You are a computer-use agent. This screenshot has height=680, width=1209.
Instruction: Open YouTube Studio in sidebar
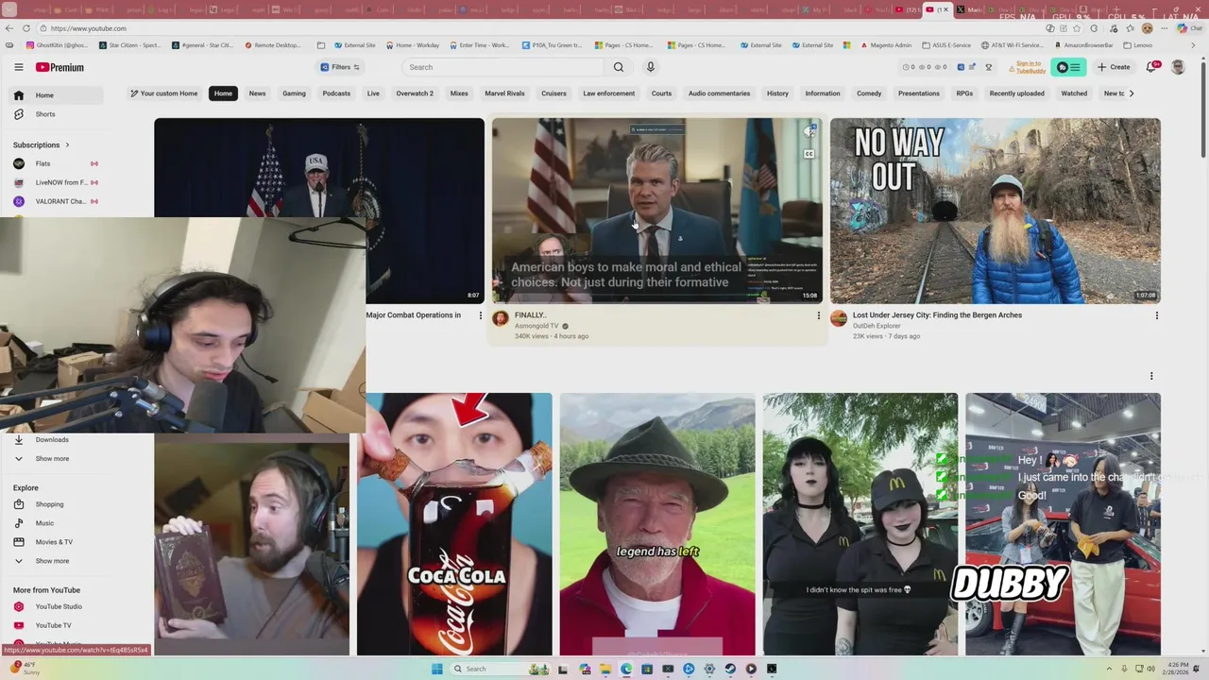pyautogui.click(x=58, y=606)
